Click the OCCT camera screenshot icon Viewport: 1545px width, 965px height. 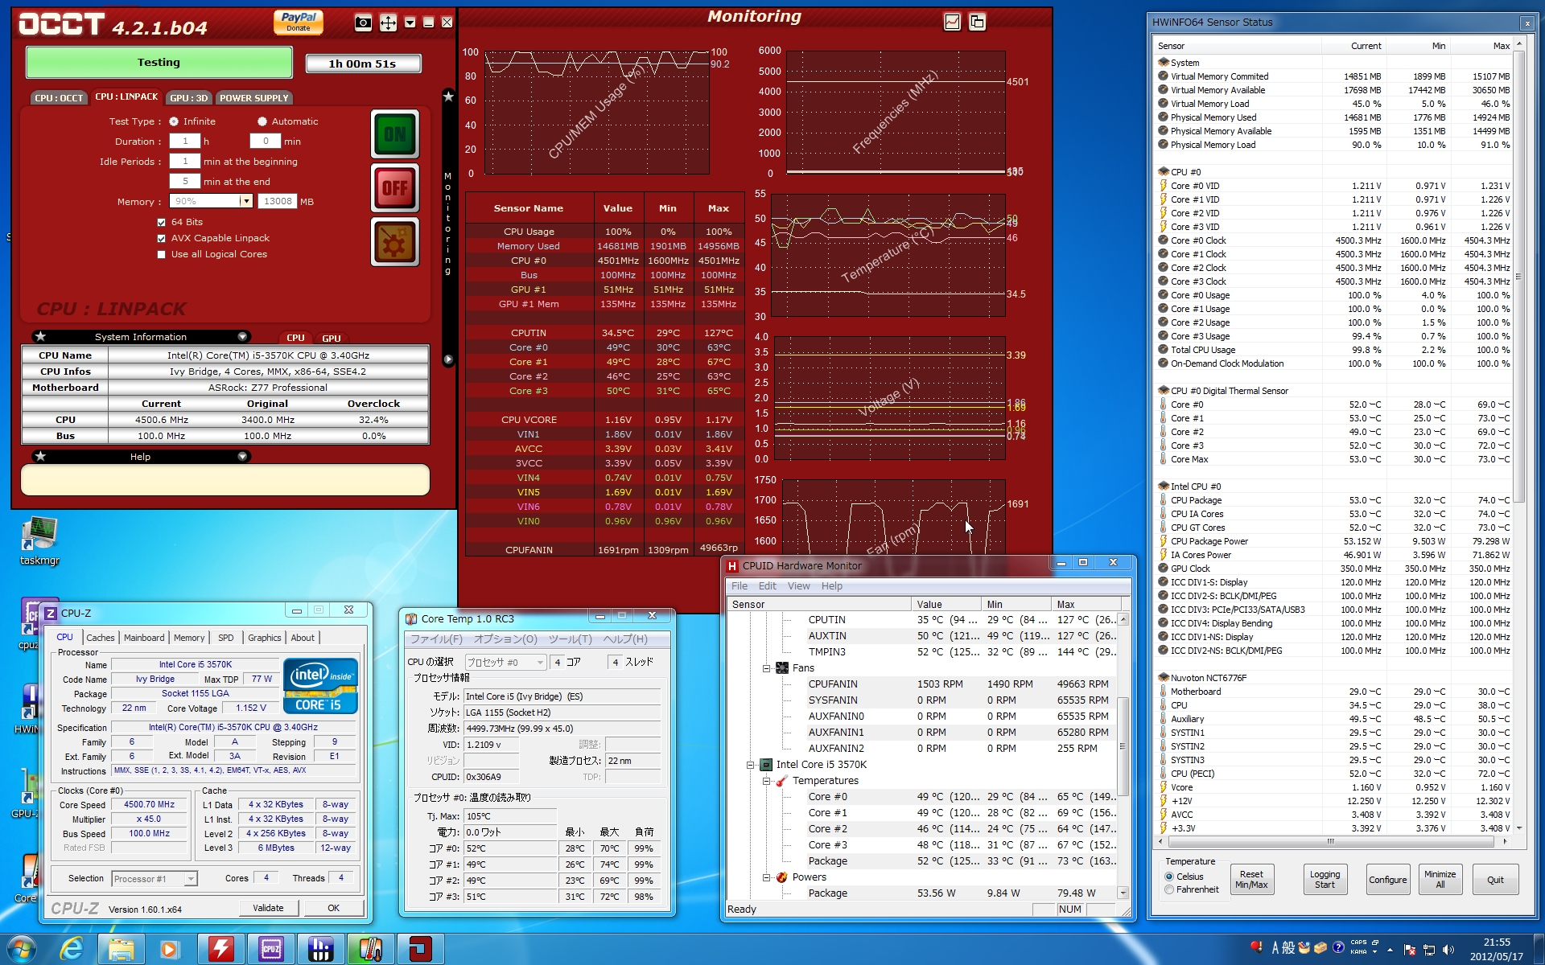[363, 23]
